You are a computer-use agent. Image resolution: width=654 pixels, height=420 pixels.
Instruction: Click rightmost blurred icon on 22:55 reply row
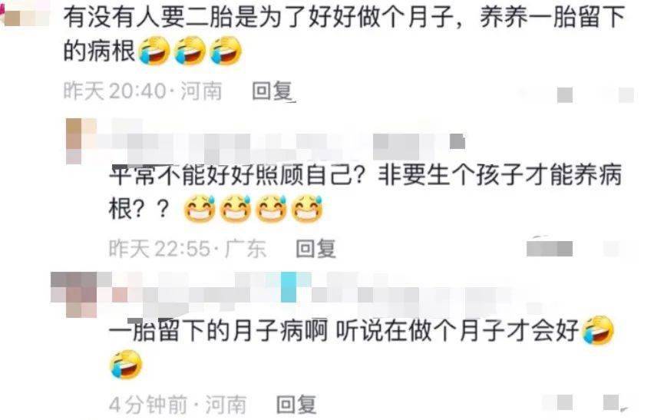pos(611,249)
